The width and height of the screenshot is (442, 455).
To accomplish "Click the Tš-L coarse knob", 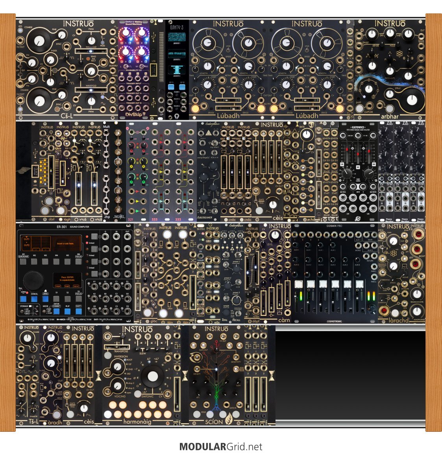I will pos(27,338).
